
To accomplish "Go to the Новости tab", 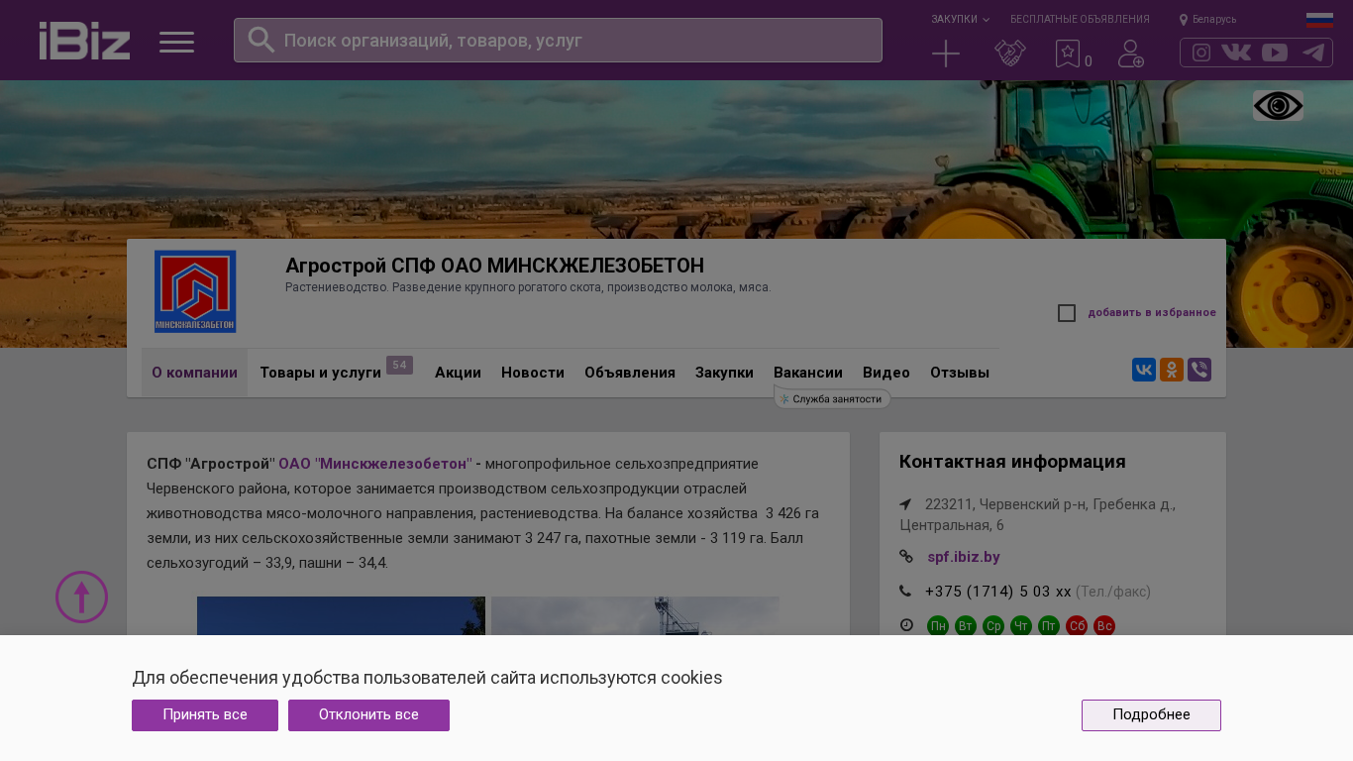I will point(533,373).
